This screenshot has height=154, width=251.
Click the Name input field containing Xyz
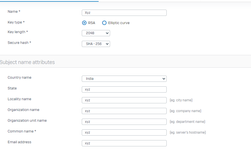click(x=124, y=13)
